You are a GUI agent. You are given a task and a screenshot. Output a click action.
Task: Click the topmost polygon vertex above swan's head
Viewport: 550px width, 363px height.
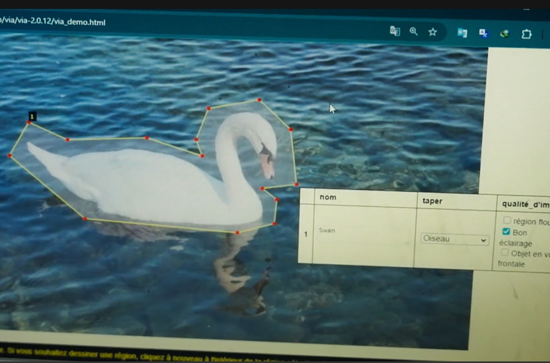pyautogui.click(x=259, y=99)
